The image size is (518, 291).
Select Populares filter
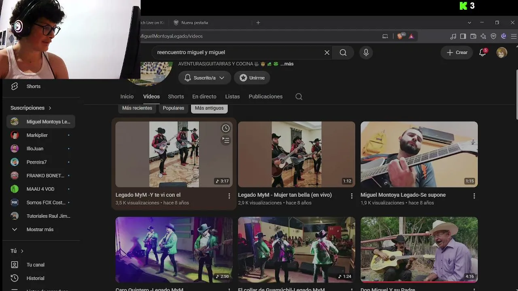(x=173, y=108)
